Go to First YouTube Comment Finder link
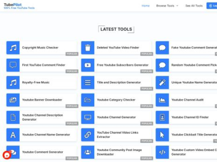 pyautogui.click(x=44, y=65)
